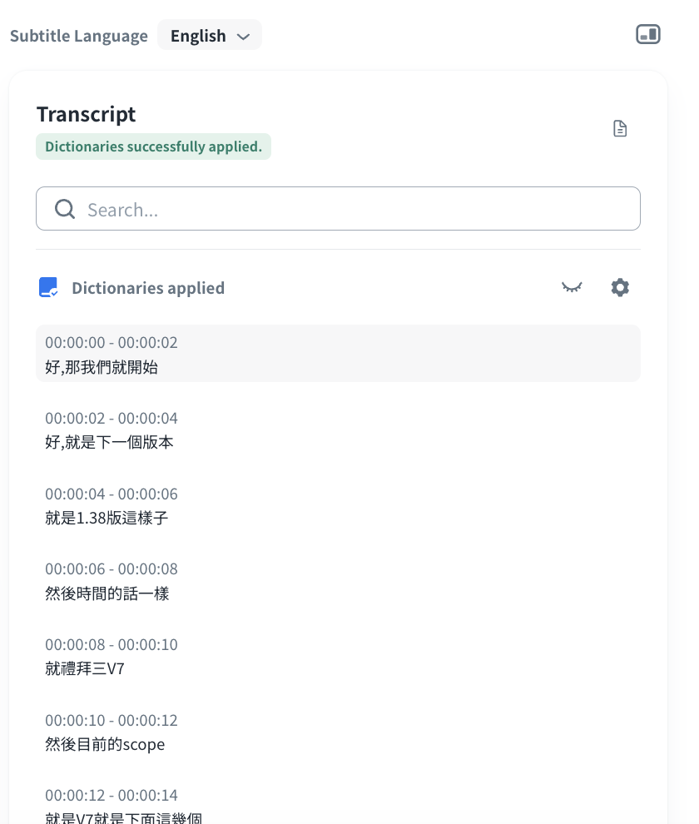This screenshot has height=824, width=699.
Task: Open the Subtitle Language dropdown
Action: click(x=209, y=36)
